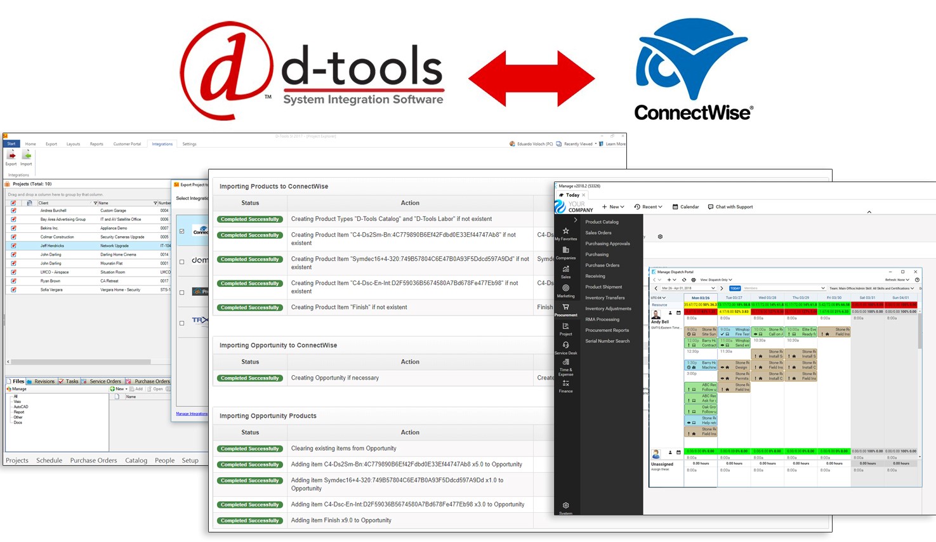Go to previous week in Dispatch Portal
This screenshot has height=542, width=936.
(x=656, y=288)
